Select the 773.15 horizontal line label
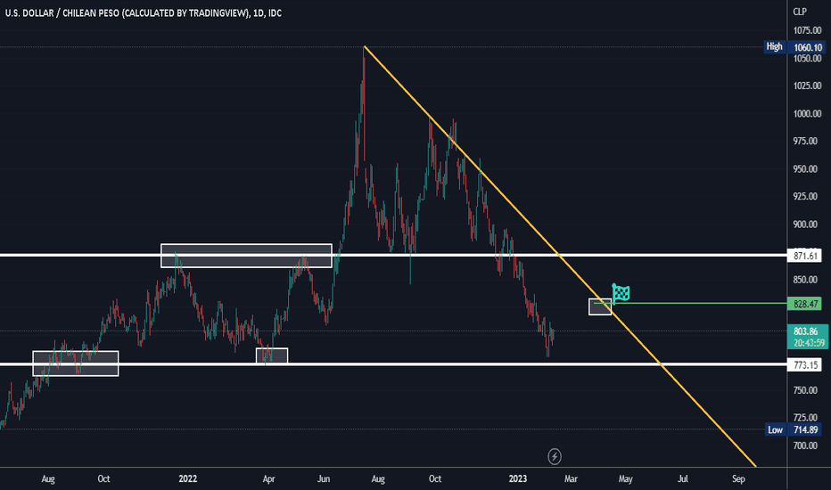This screenshot has width=831, height=490. pos(804,364)
